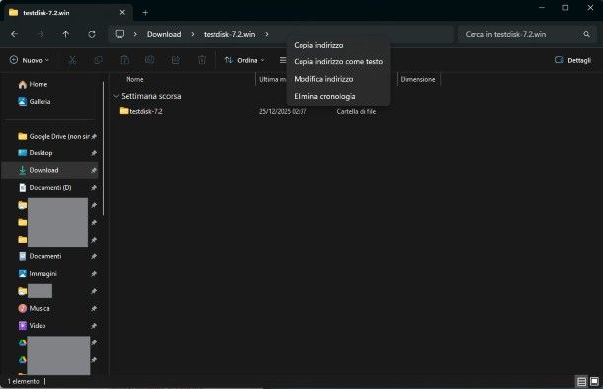Image resolution: width=603 pixels, height=389 pixels.
Task: Click the PC monitor icon in address bar
Action: 120,34
